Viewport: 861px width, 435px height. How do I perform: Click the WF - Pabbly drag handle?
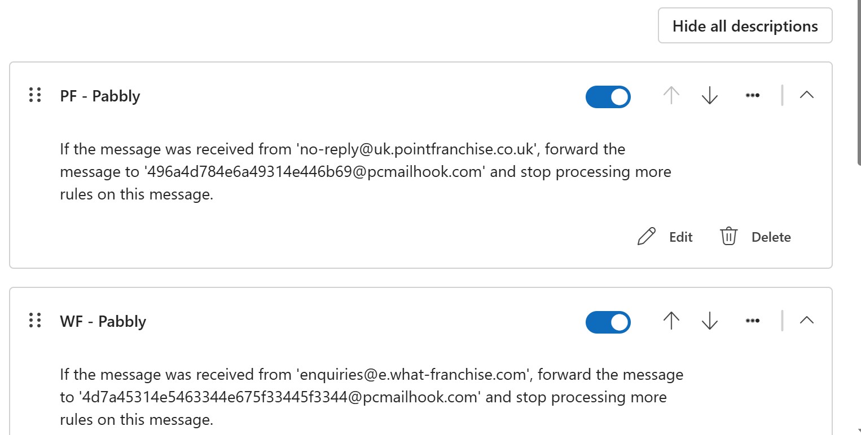click(35, 321)
